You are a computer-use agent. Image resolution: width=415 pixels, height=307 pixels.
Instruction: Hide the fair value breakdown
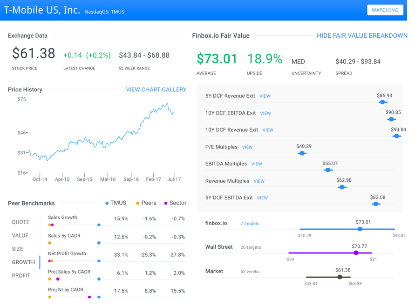[362, 36]
